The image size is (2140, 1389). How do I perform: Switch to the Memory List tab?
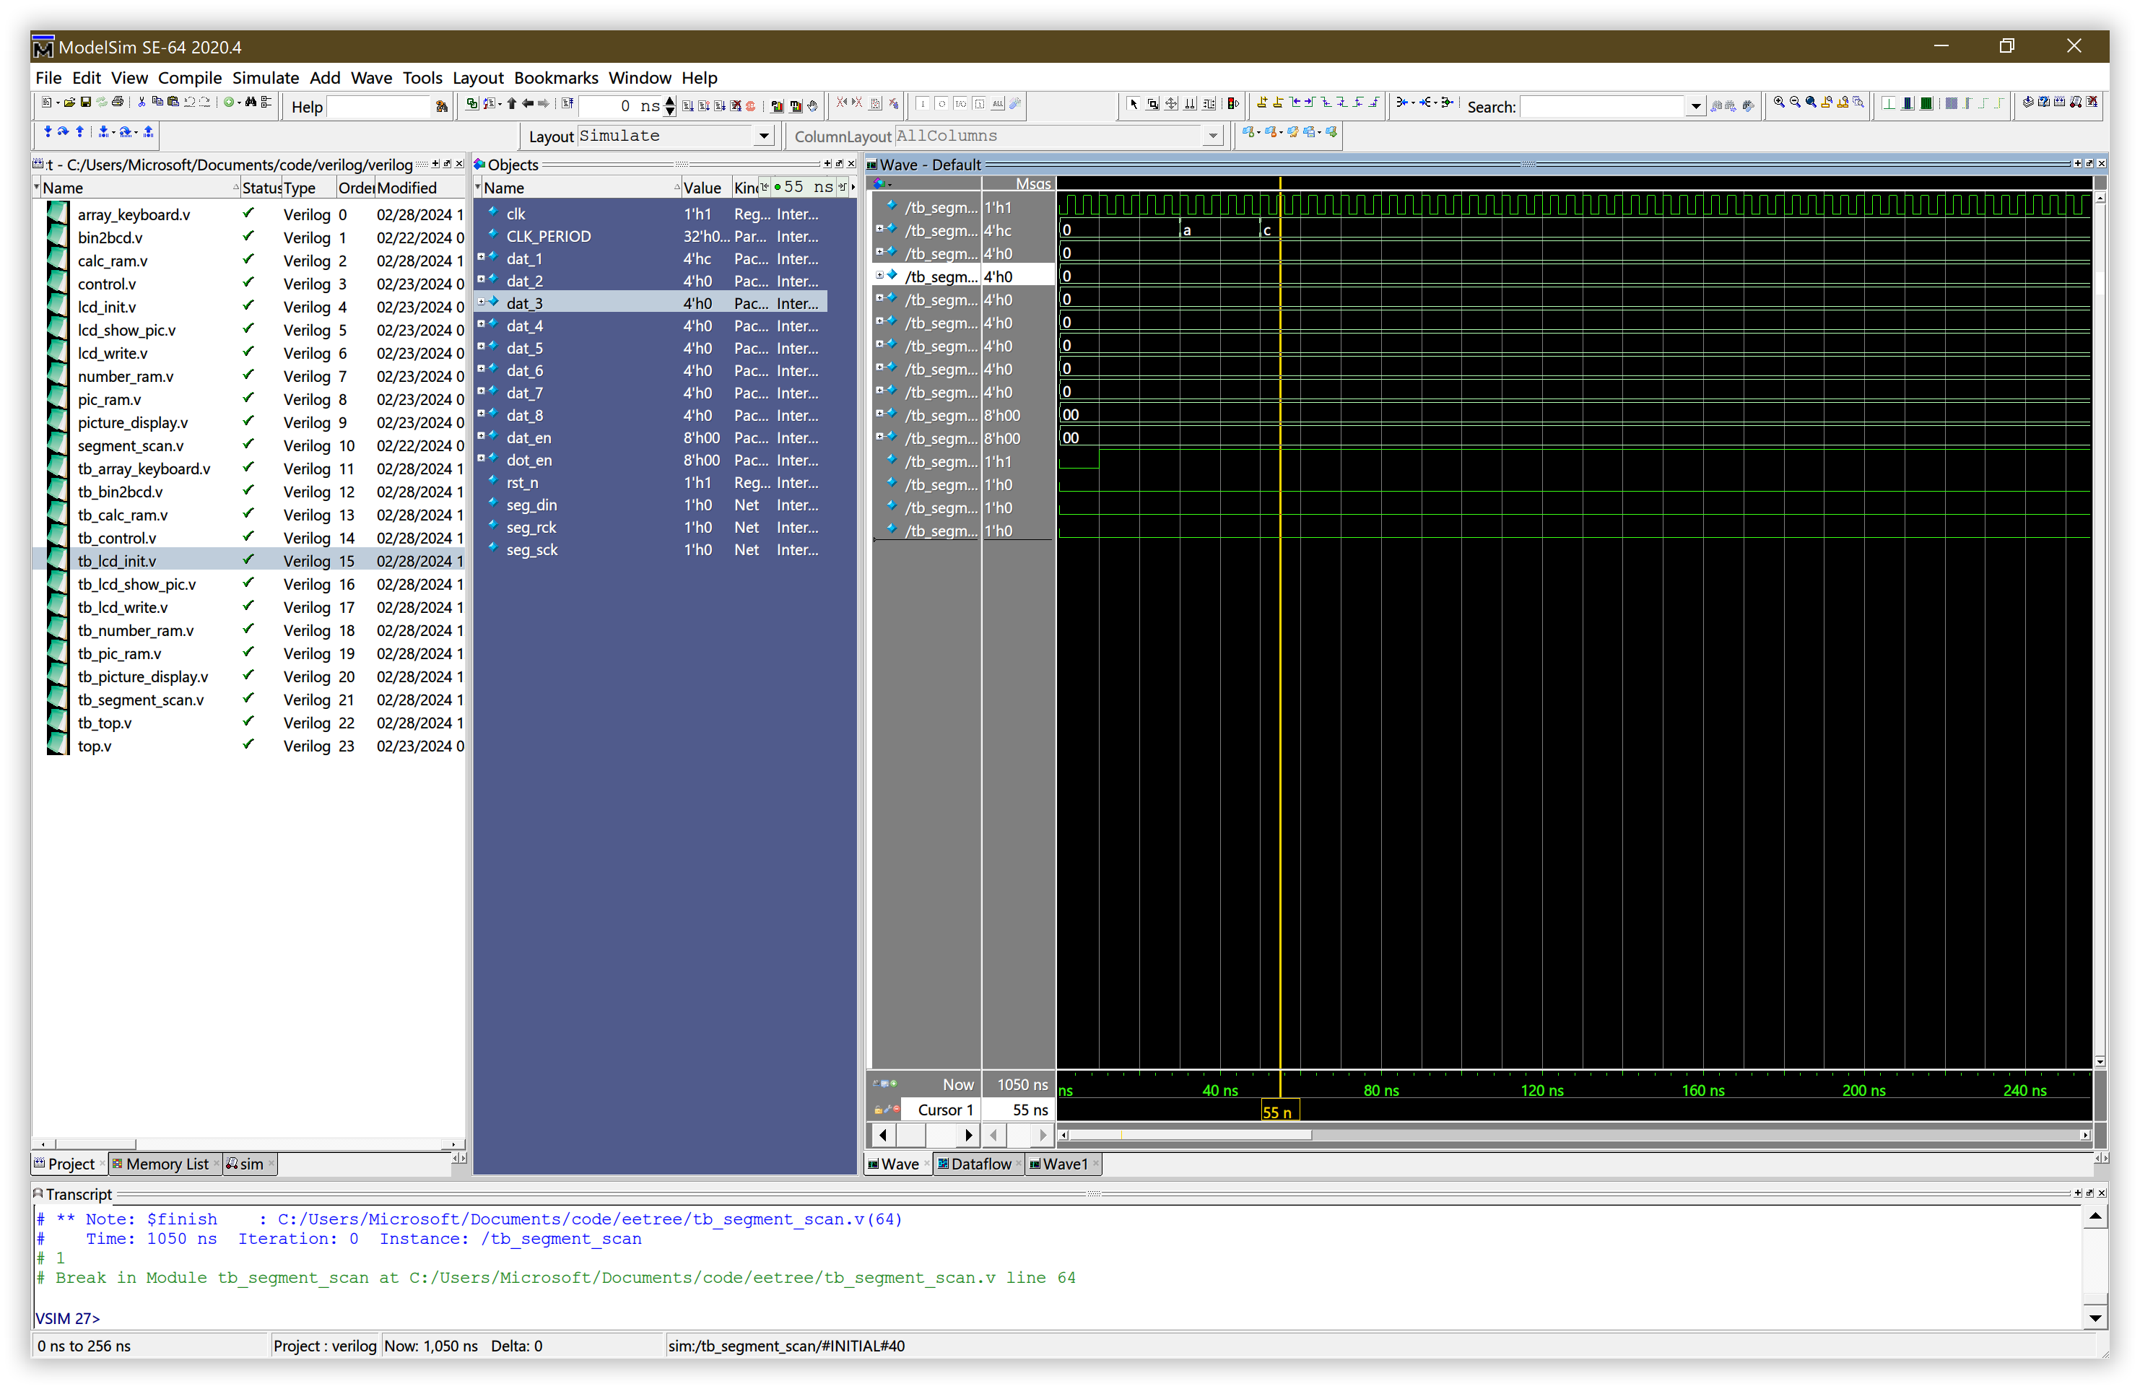point(166,1163)
